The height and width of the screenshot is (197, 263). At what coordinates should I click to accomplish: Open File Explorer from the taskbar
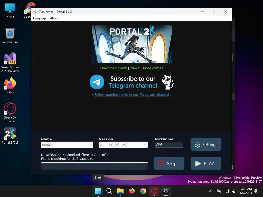[x=120, y=191]
